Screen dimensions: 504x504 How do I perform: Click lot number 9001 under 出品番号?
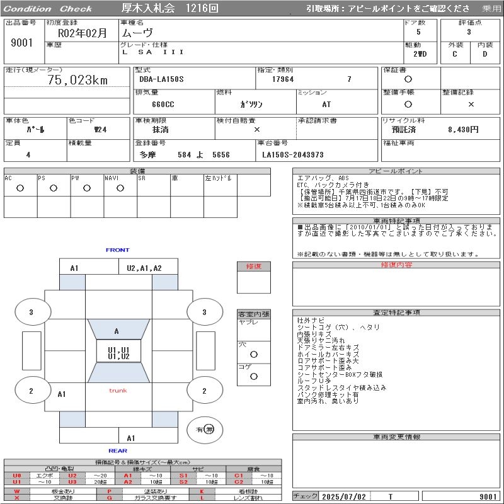[22, 43]
